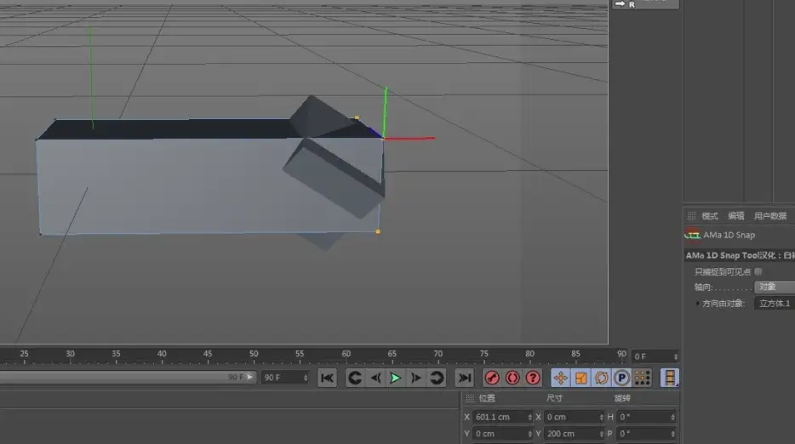This screenshot has width=795, height=444.
Task: Jump to previous keyframe
Action: click(x=355, y=378)
